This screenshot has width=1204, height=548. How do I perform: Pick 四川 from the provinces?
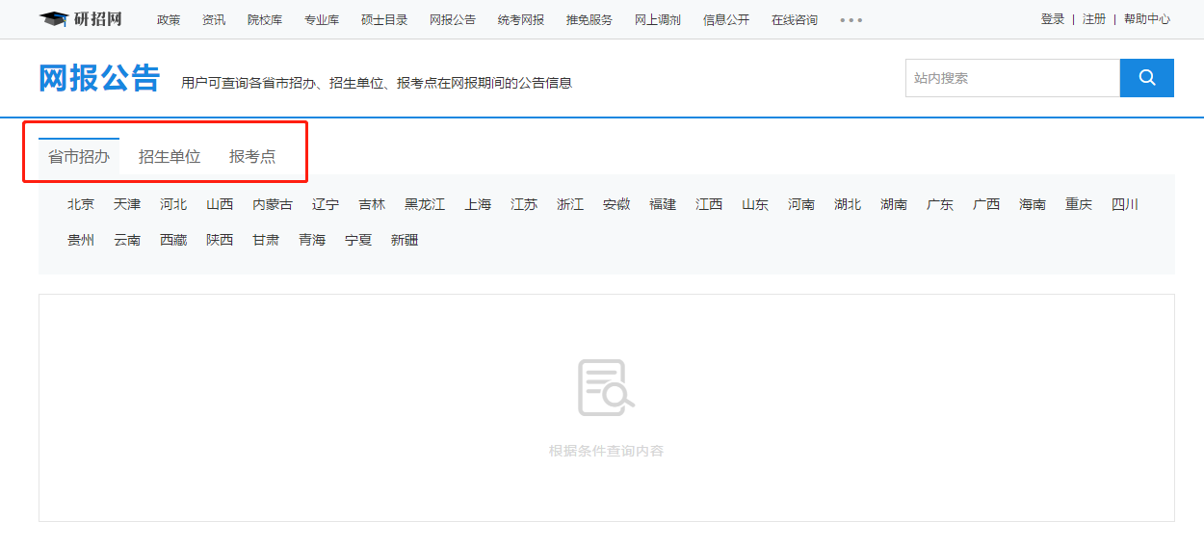pyautogui.click(x=1125, y=204)
